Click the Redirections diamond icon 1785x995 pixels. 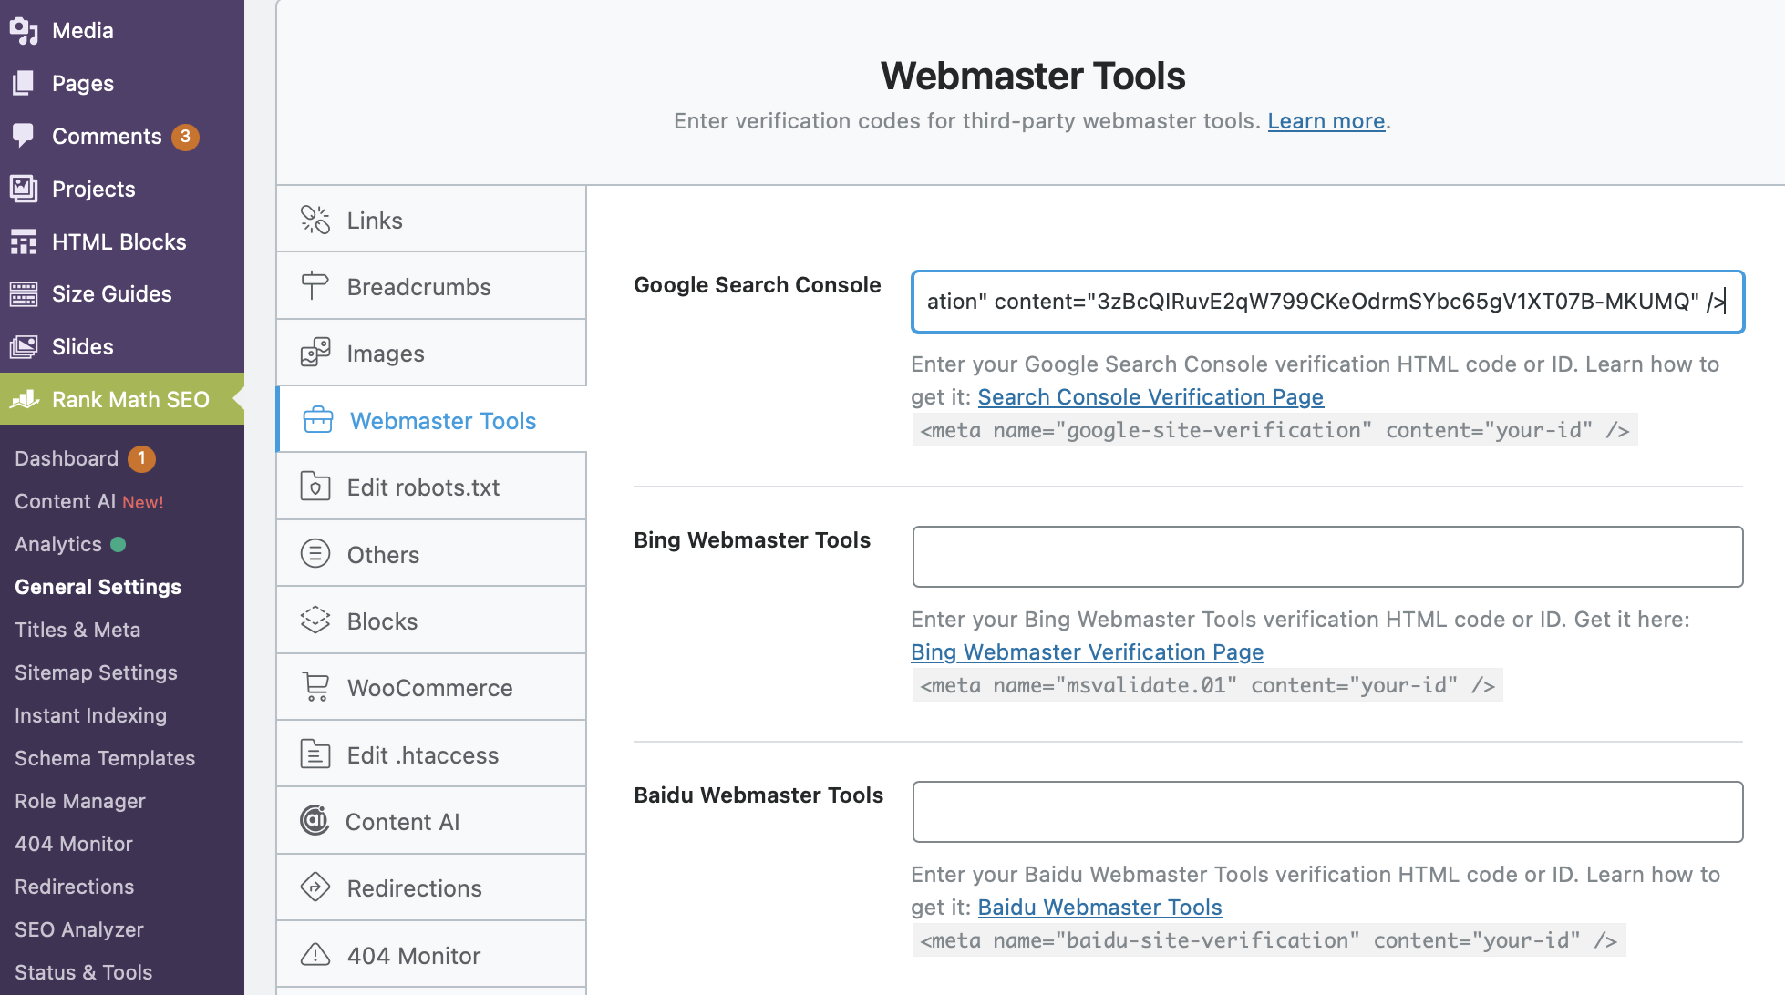315,887
